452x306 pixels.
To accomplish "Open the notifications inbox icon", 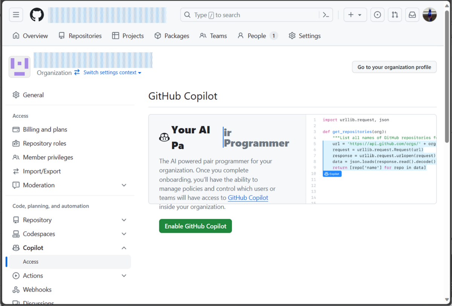I will tap(412, 14).
